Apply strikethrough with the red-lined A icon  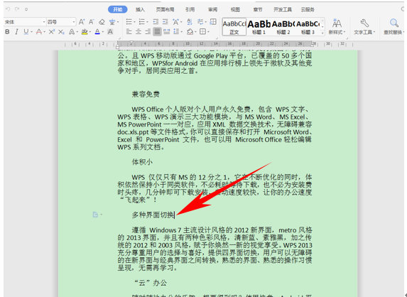tap(39, 32)
